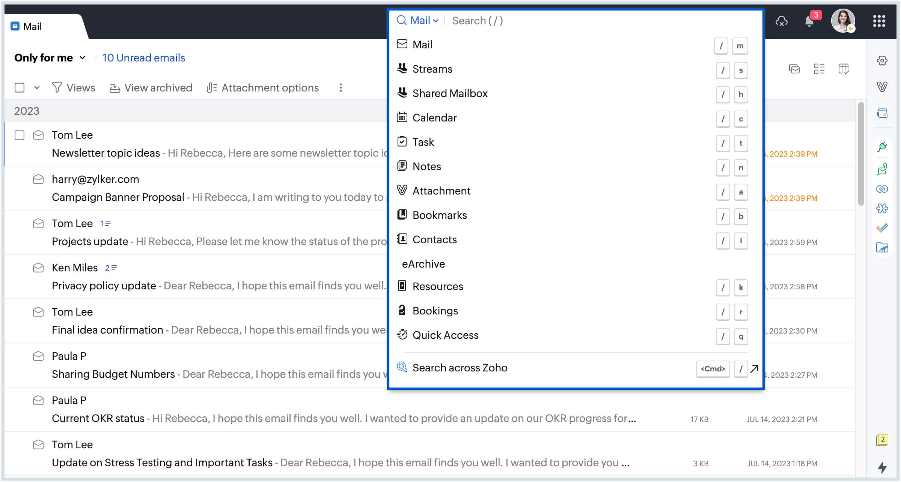Screen dimensions: 901x482
Task: Select the Views menu option
Action: 73,87
